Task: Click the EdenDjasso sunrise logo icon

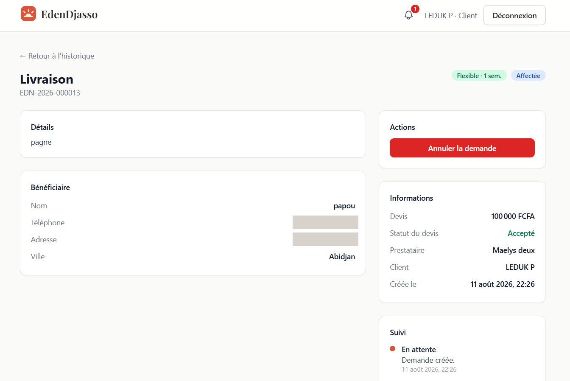Action: (x=28, y=14)
